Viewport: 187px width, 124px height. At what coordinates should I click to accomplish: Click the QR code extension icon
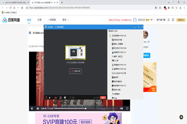pos(169,8)
